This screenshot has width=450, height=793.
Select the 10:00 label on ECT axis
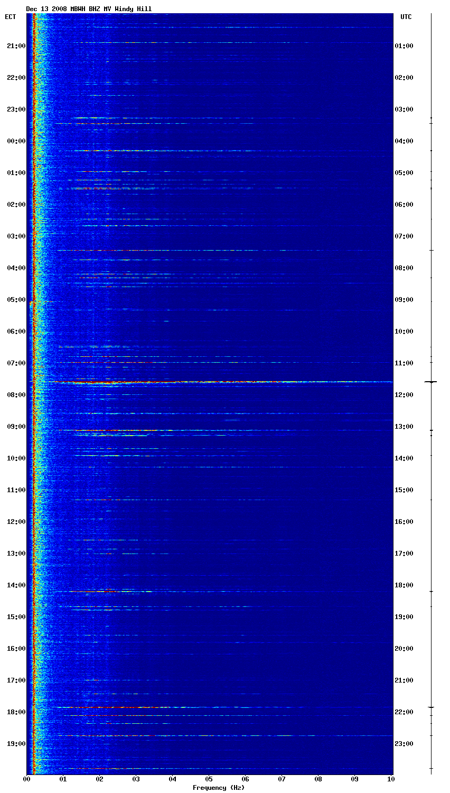click(16, 458)
